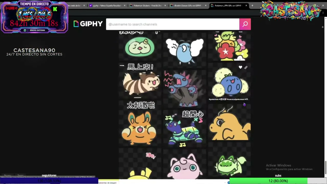
Task: Open the #unusualpokemon hashtag link
Action: click(235, 99)
